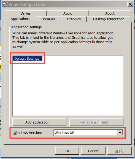Open the Graphics tab
The width and height of the screenshot is (135, 159).
(x=74, y=19)
